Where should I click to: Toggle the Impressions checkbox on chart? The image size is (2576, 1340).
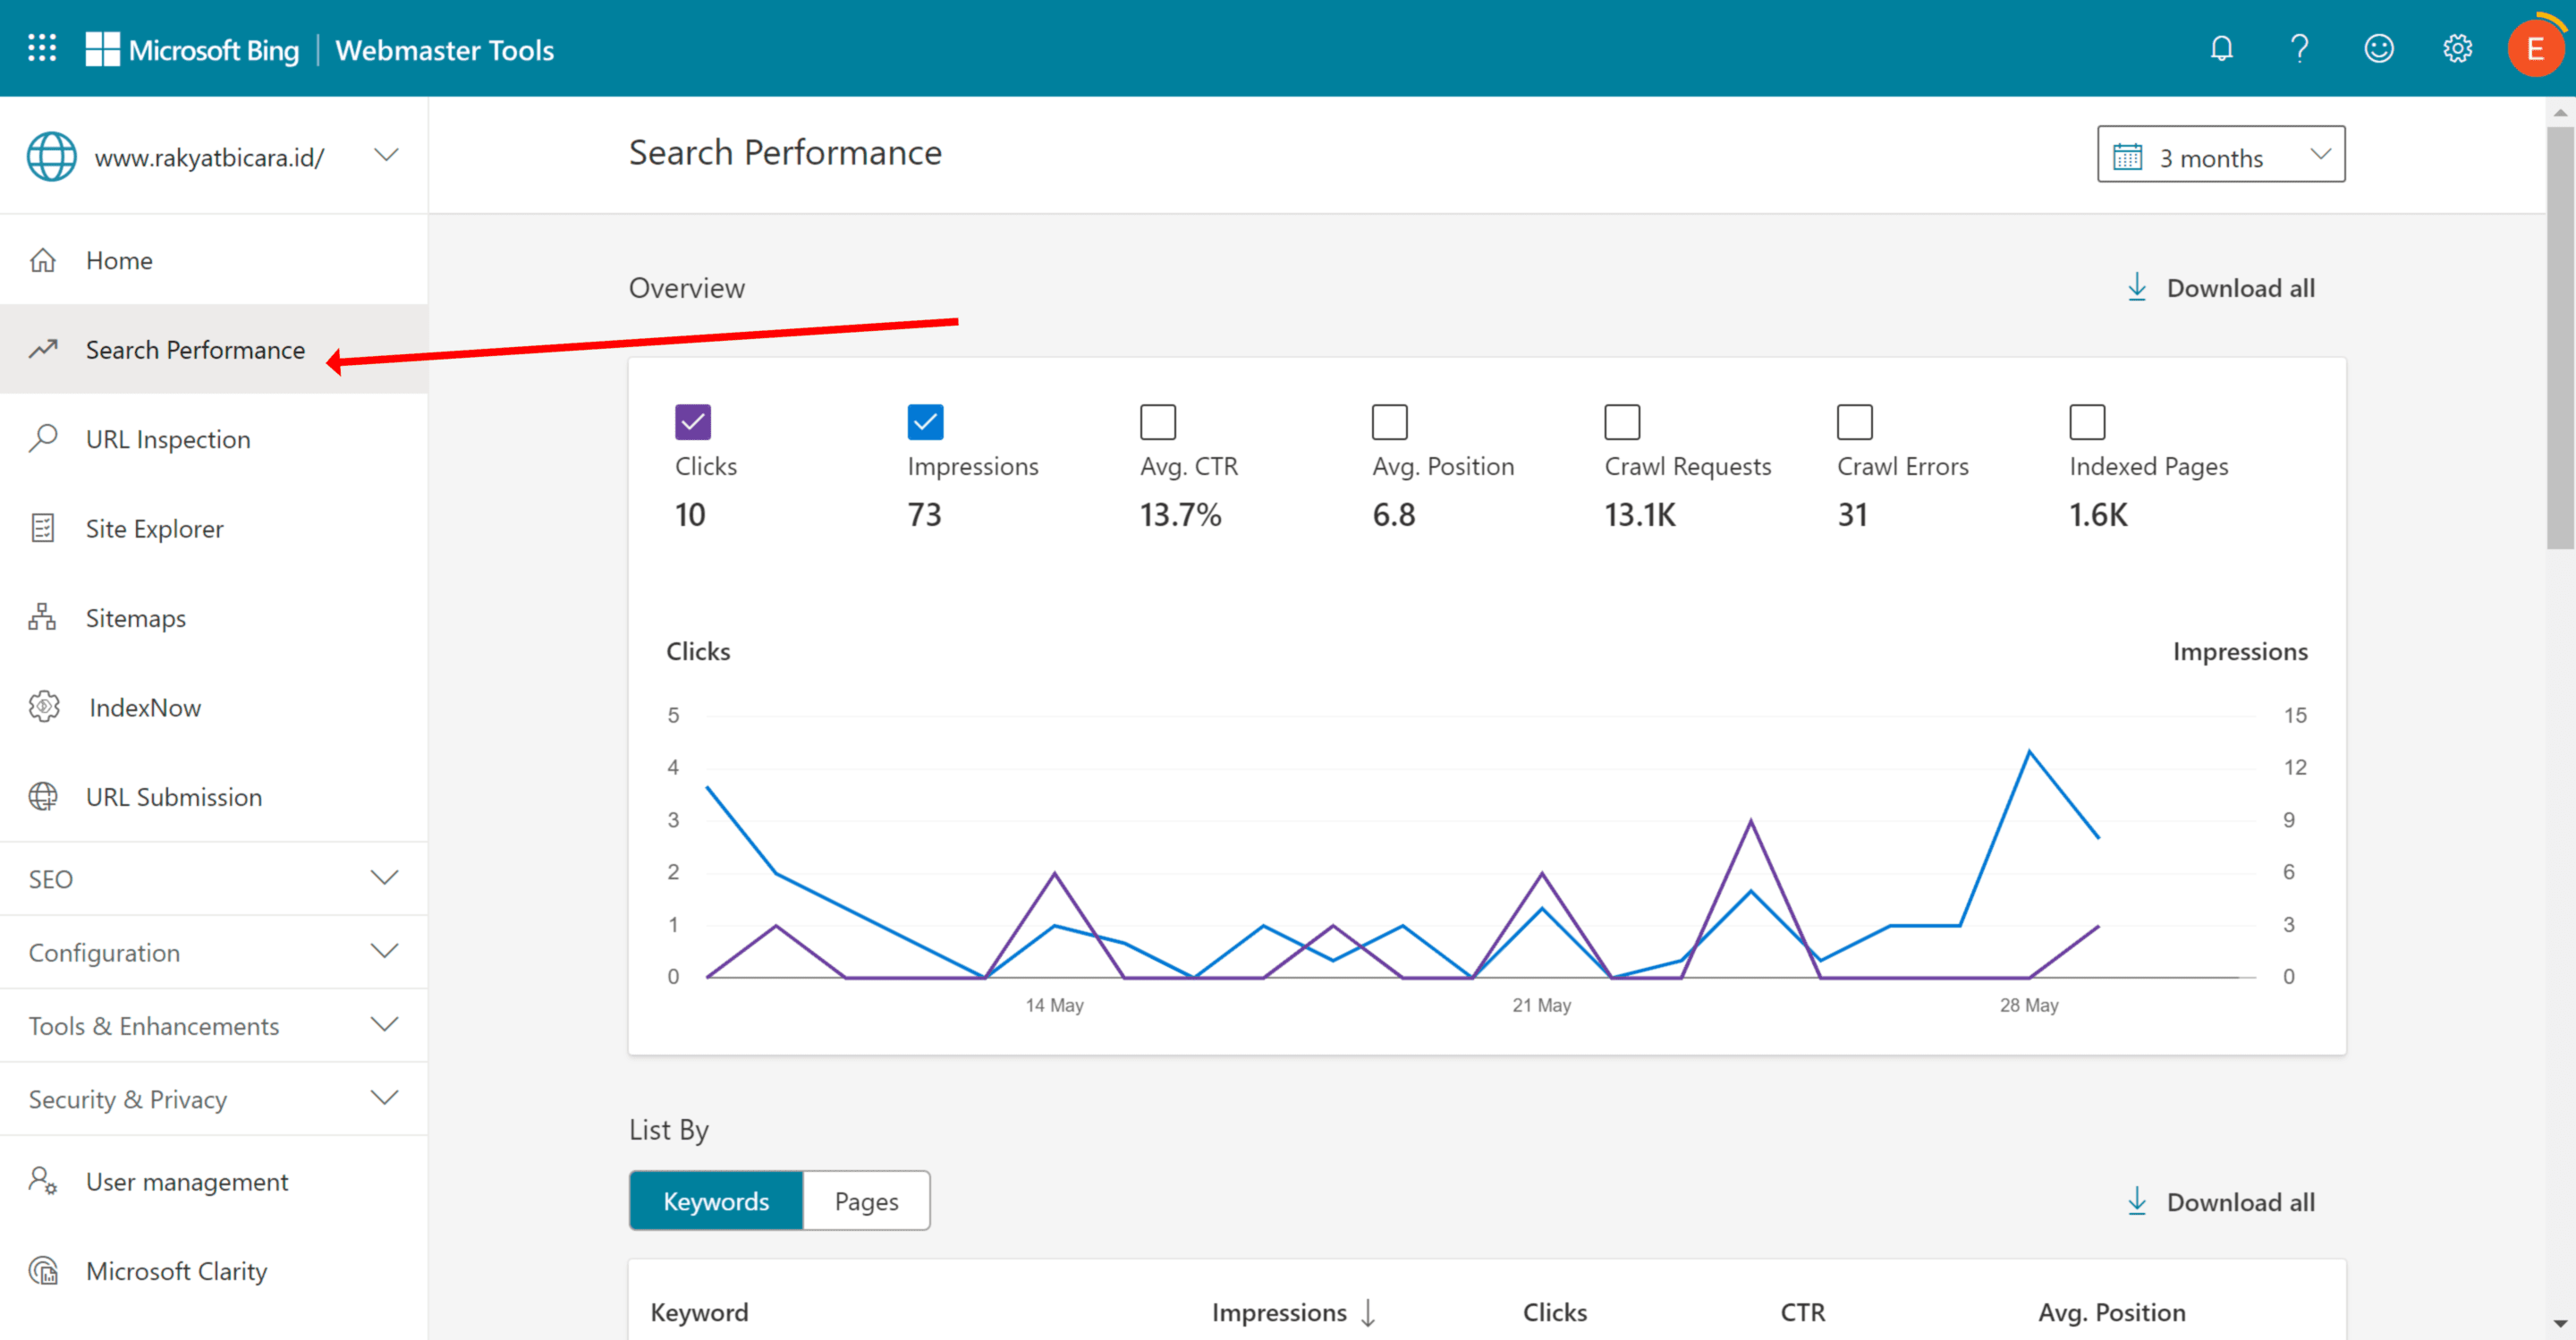(x=925, y=421)
